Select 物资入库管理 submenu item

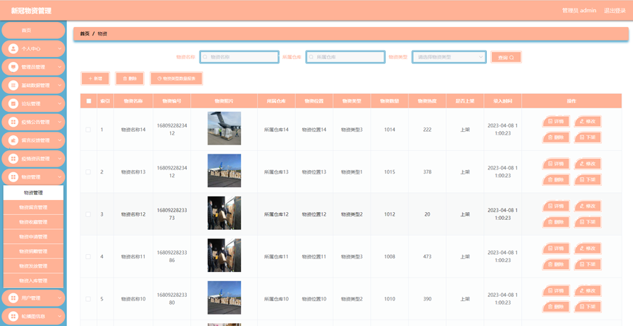click(x=34, y=280)
